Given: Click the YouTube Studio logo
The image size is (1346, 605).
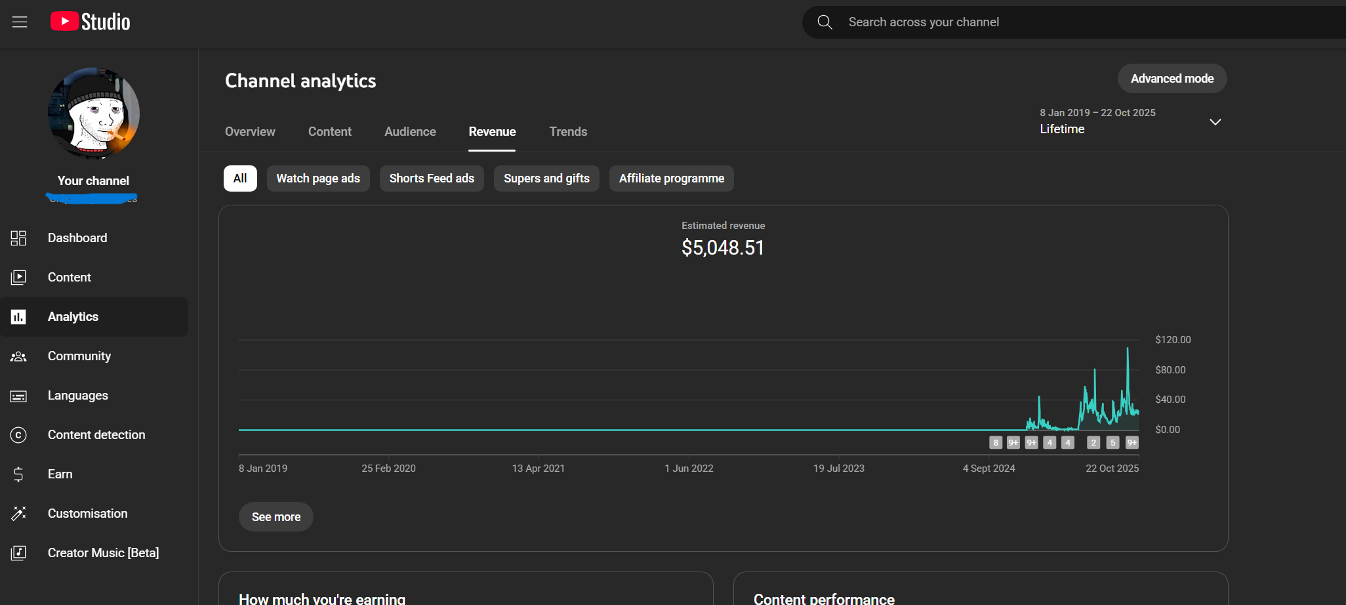Looking at the screenshot, I should click(91, 22).
